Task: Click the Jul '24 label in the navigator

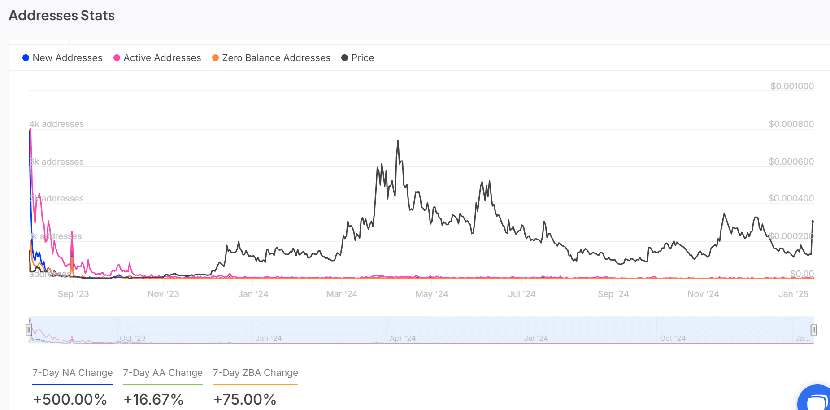Action: [x=536, y=338]
